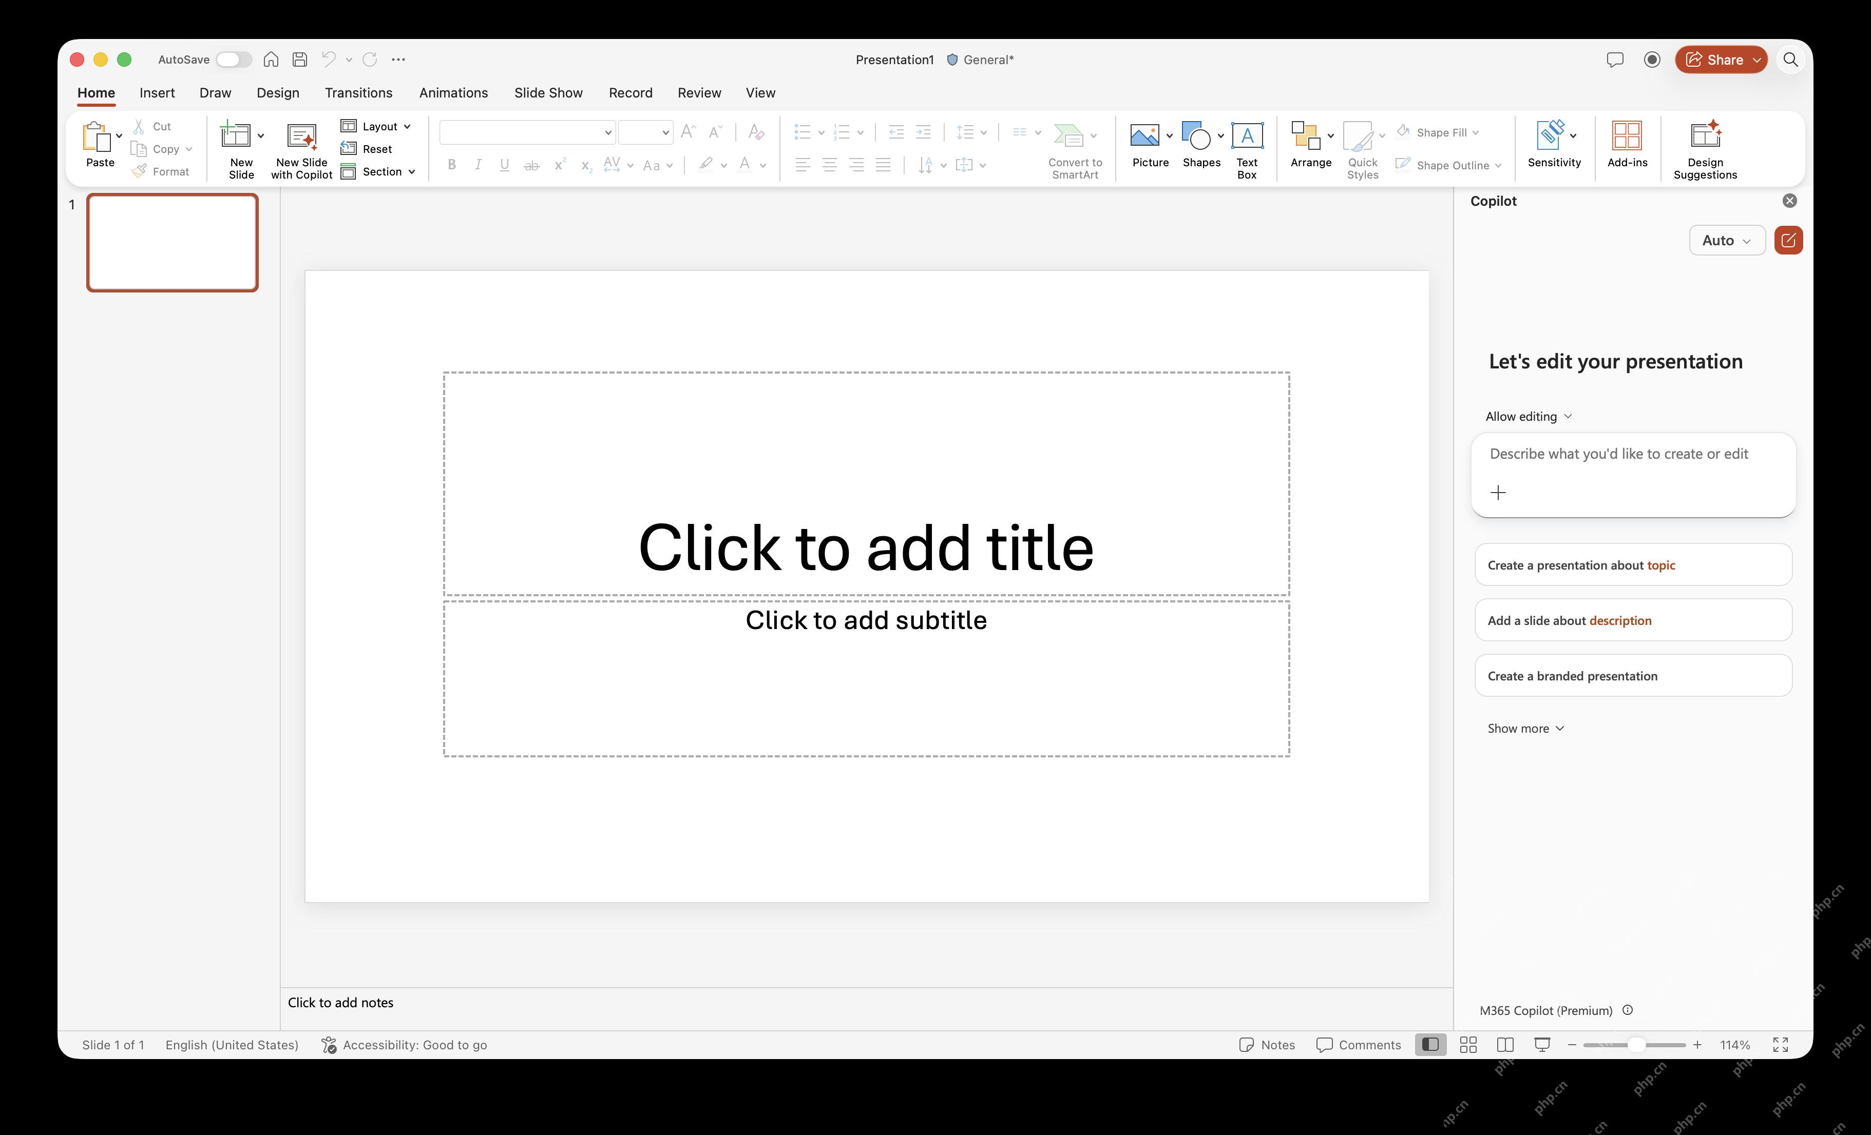The image size is (1871, 1135).
Task: Click the Paste clipboard icon
Action: coord(96,136)
